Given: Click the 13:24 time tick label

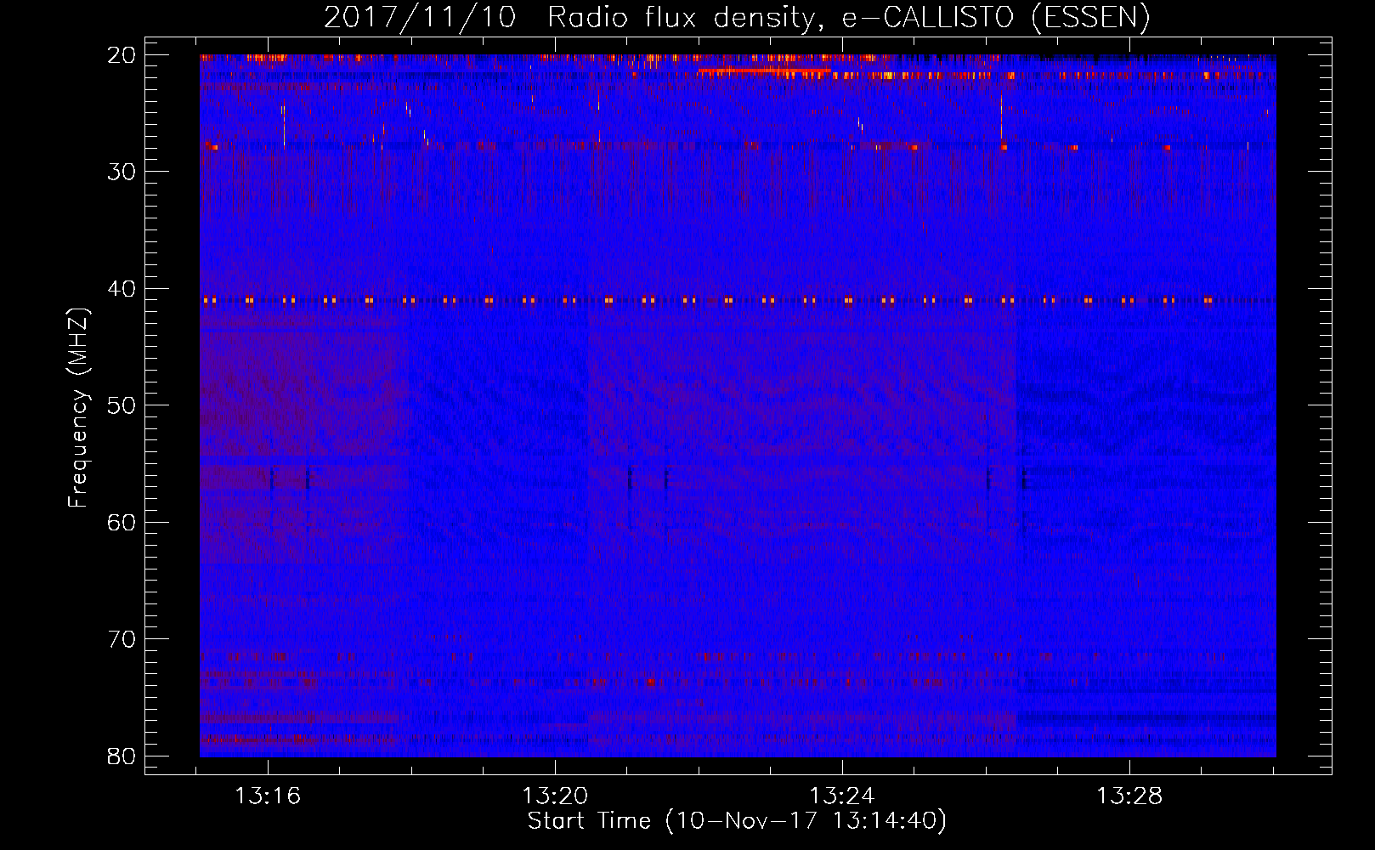Looking at the screenshot, I should coord(843,796).
